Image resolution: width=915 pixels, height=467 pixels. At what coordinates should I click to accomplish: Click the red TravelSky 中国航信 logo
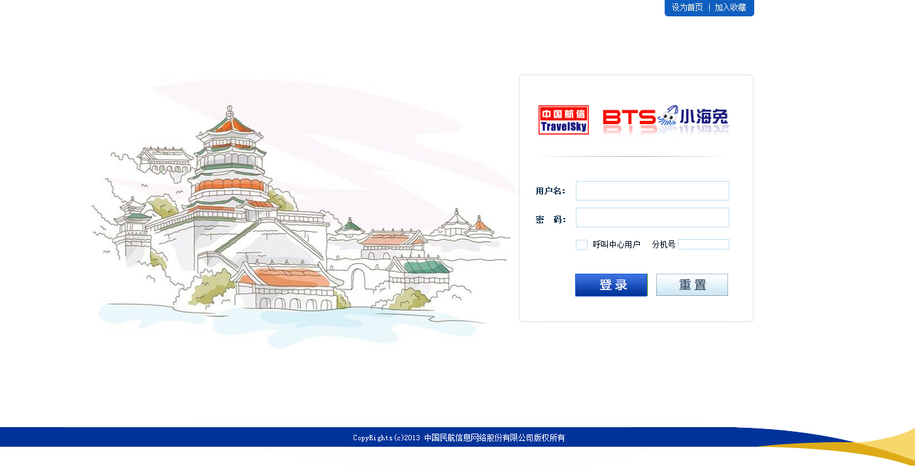(563, 120)
